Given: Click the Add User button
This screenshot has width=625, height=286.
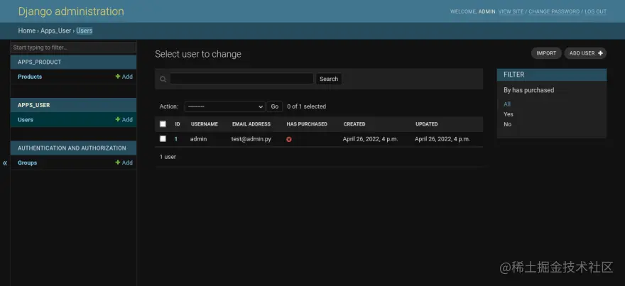Looking at the screenshot, I should click(585, 53).
